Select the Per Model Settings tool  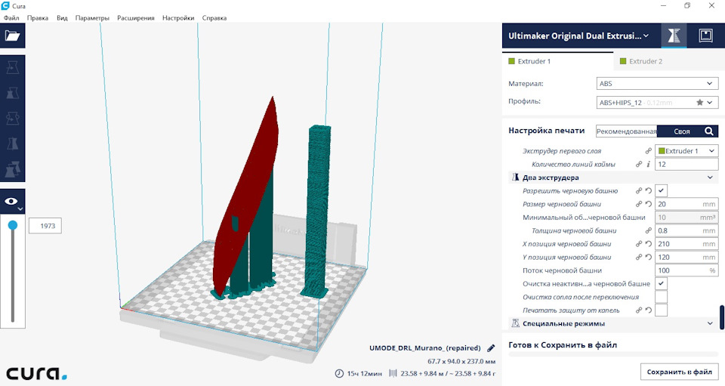click(x=13, y=169)
